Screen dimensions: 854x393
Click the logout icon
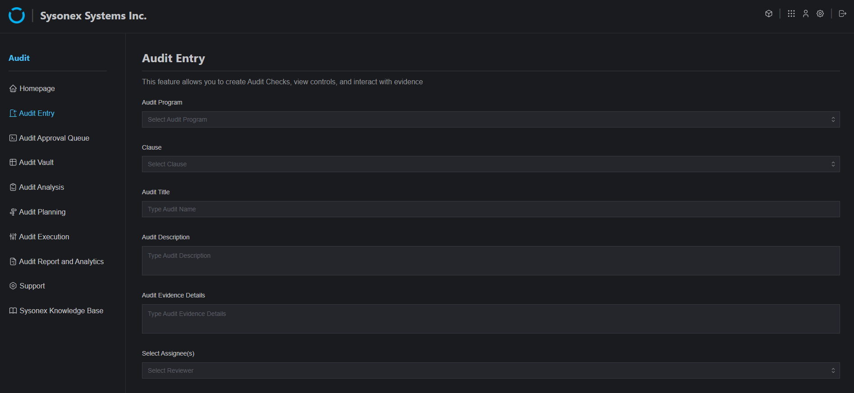click(842, 14)
